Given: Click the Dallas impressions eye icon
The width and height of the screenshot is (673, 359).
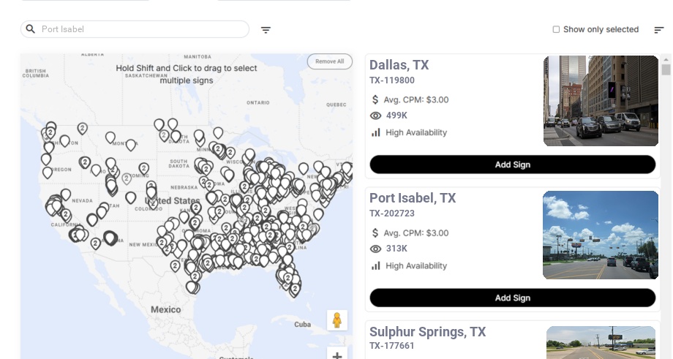Looking at the screenshot, I should click(376, 116).
